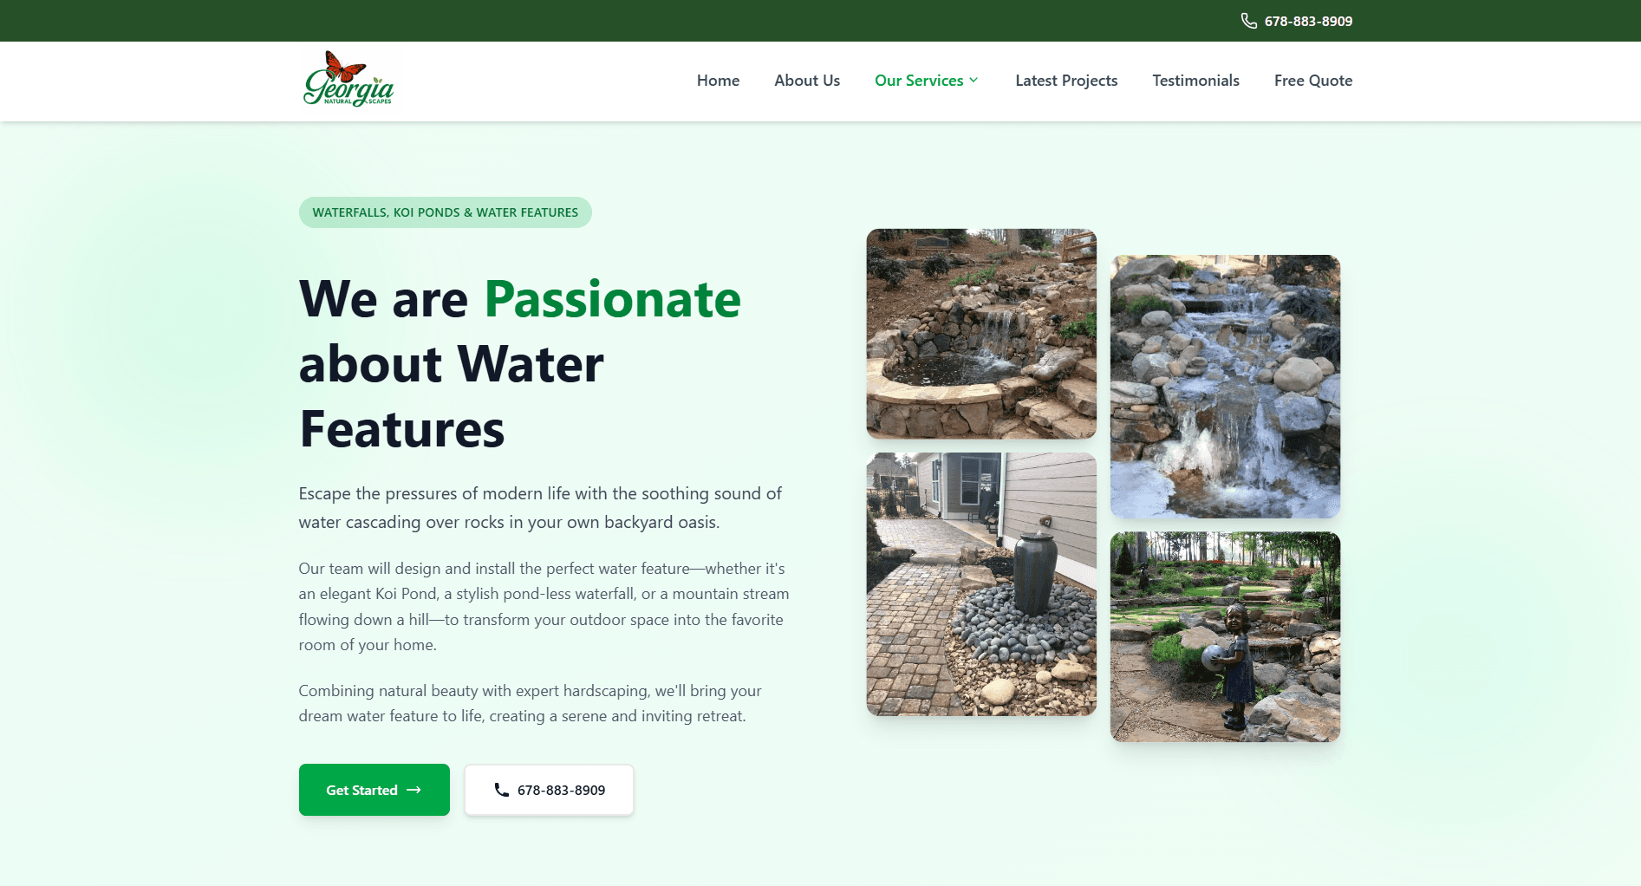Open the Testimonials page
1641x886 pixels.
coord(1195,81)
